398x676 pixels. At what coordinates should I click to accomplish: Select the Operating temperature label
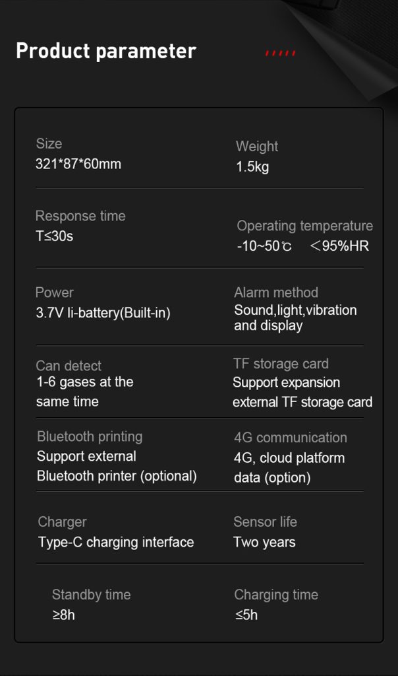(304, 226)
